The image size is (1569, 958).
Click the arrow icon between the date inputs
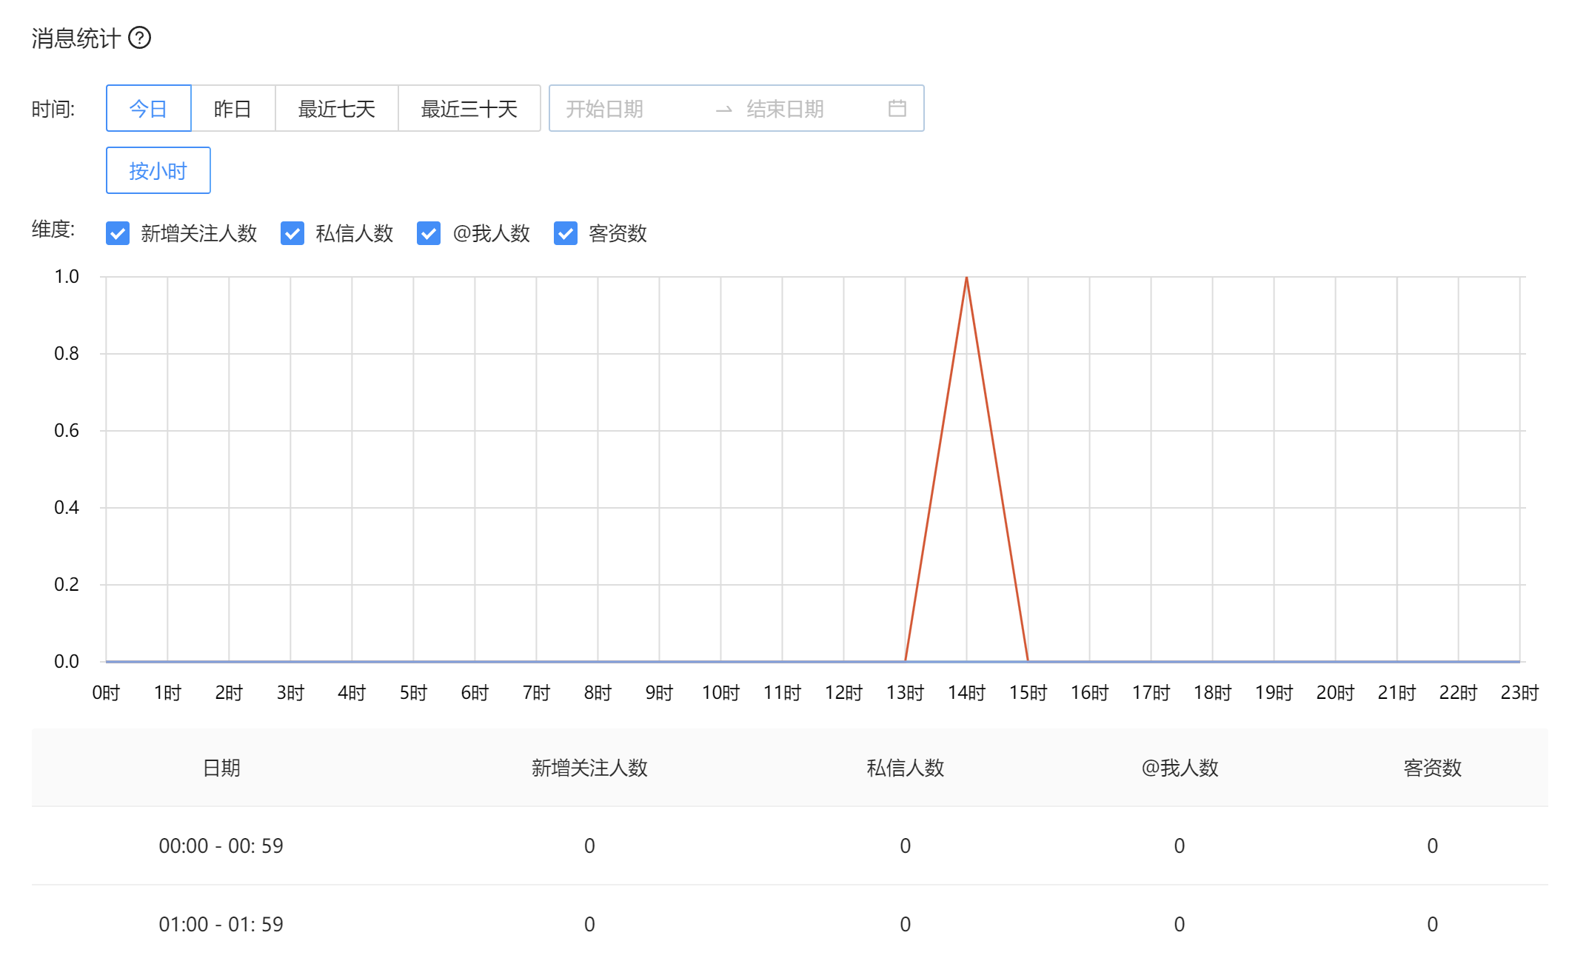pyautogui.click(x=724, y=108)
